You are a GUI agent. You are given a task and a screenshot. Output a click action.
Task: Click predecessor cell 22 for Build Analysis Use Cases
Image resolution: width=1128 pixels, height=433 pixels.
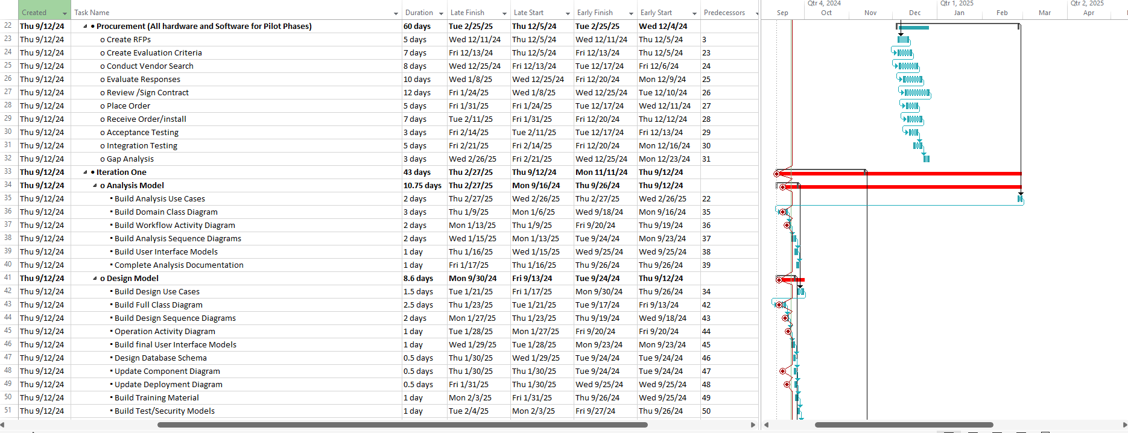coord(729,199)
